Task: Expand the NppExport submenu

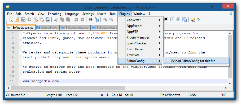Action: click(141, 26)
